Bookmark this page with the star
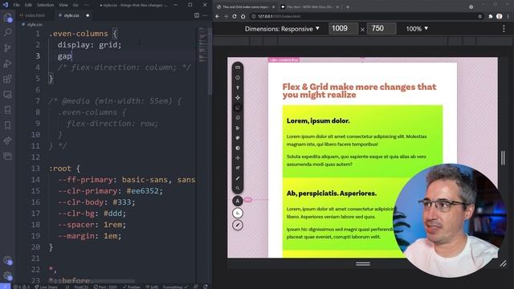Screen dimensions: 514x289 (x=480, y=16)
